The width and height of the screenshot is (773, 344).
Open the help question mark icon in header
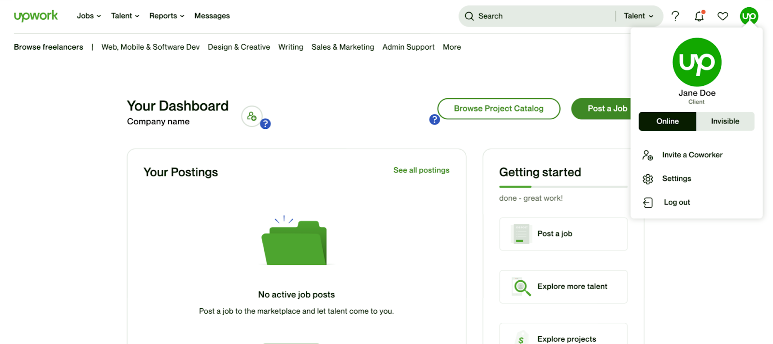click(x=675, y=16)
